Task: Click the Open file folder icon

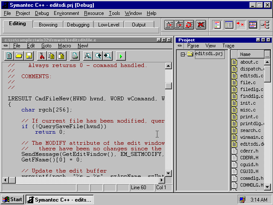Action: pyautogui.click(x=19, y=56)
